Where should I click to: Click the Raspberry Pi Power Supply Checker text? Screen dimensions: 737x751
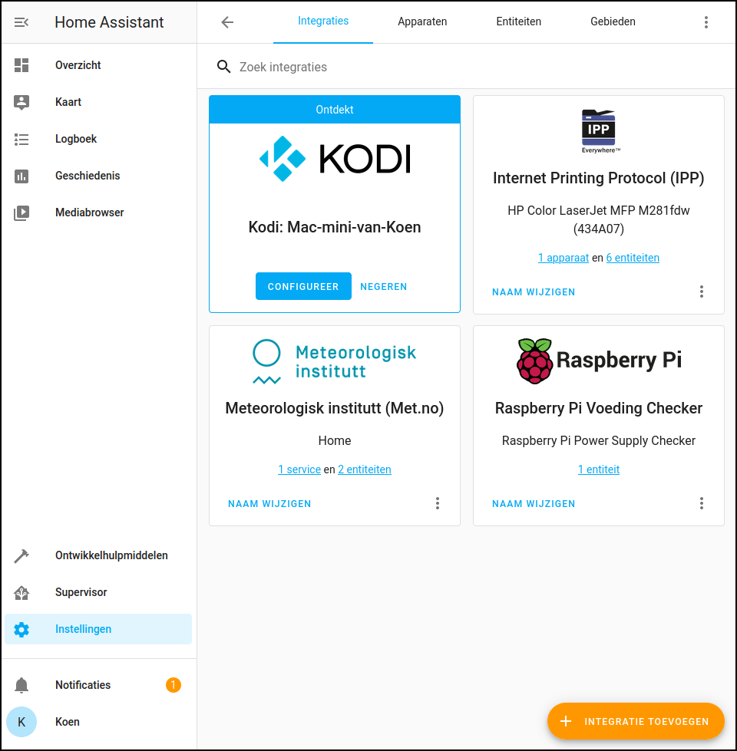599,440
